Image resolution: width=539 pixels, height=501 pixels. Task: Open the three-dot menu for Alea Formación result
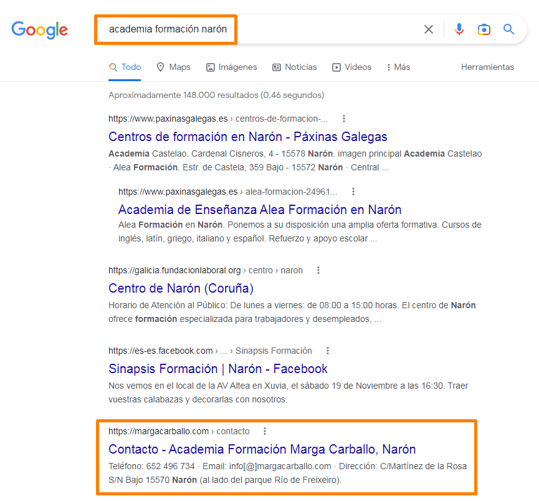[353, 192]
